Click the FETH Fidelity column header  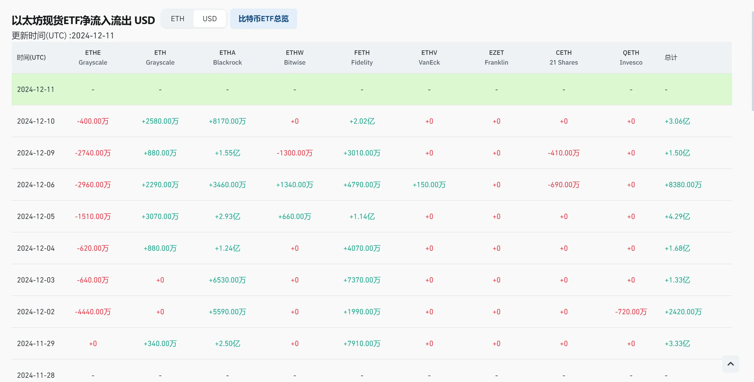pyautogui.click(x=362, y=57)
